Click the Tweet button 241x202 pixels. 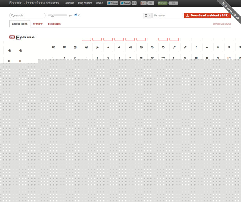pos(125,3)
